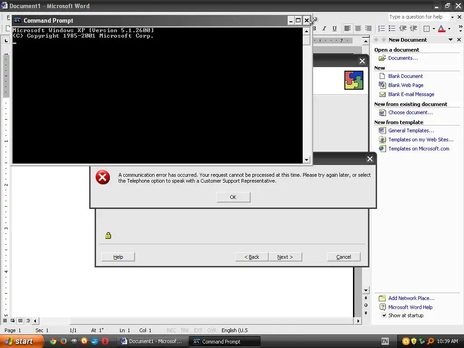Click EN language bar indicator
Image resolution: width=464 pixels, height=348 pixels.
(x=384, y=342)
